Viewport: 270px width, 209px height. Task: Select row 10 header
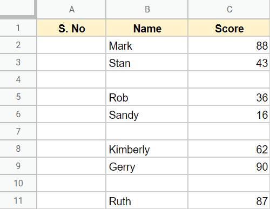coord(18,183)
